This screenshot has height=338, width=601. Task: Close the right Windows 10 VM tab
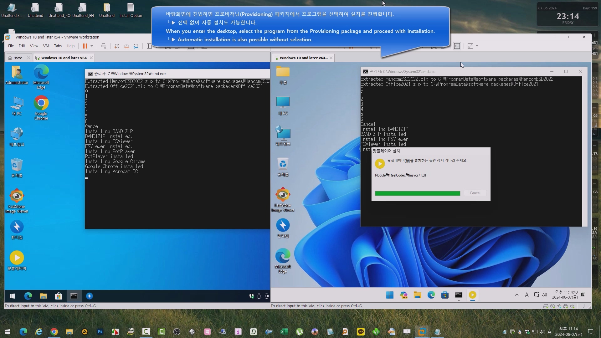click(331, 58)
